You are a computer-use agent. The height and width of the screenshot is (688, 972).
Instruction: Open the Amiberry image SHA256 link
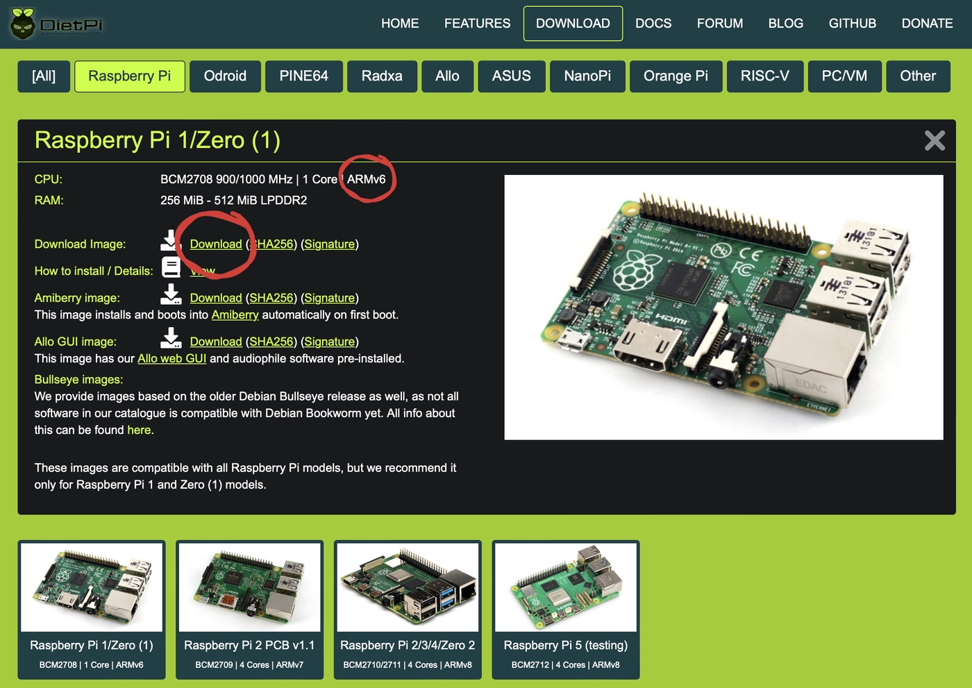pyautogui.click(x=271, y=298)
